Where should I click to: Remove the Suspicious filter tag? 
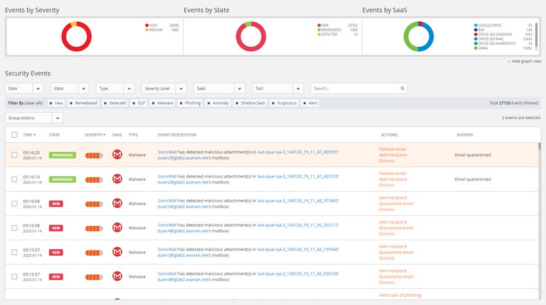tap(273, 103)
